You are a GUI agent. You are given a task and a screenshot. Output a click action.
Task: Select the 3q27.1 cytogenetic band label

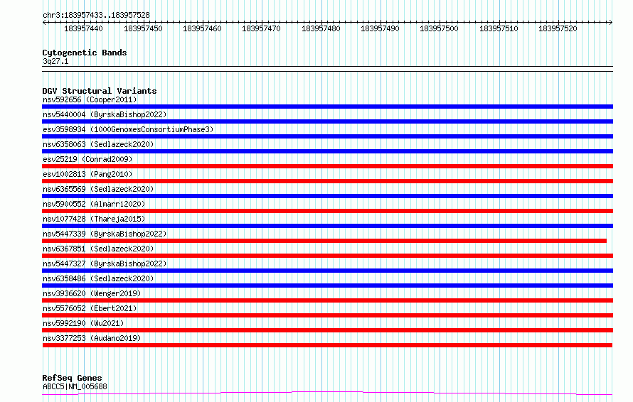(55, 61)
